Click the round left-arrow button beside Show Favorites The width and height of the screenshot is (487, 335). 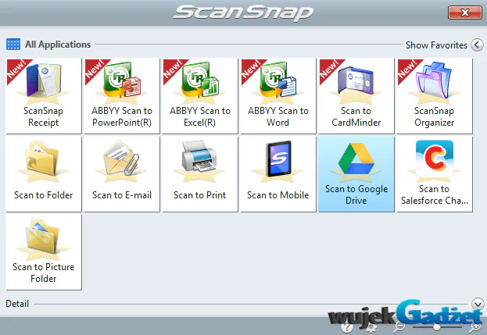(x=477, y=45)
